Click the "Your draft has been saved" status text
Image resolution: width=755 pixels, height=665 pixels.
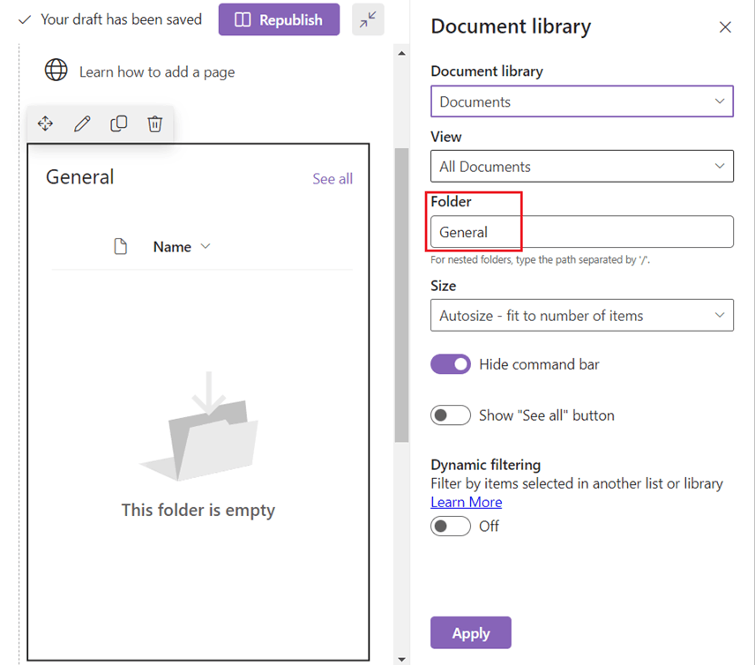tap(121, 19)
